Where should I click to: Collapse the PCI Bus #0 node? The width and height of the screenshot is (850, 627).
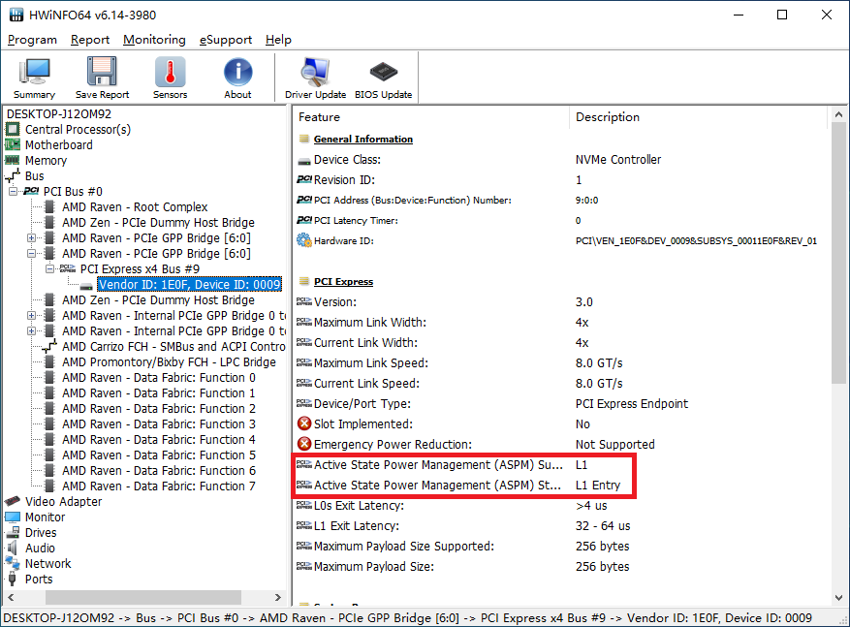click(13, 191)
